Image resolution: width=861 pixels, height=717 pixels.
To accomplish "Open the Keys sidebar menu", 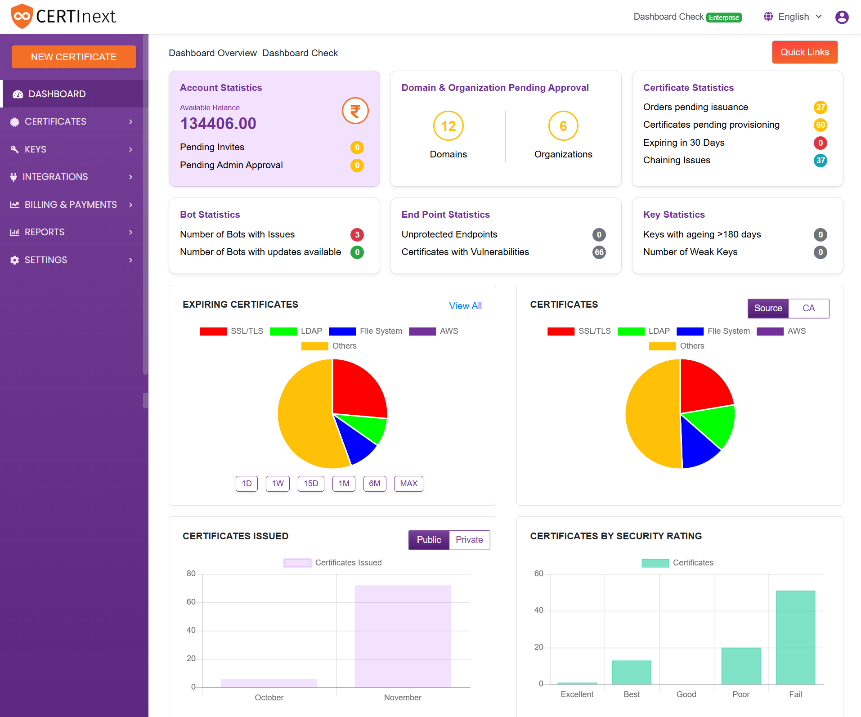I will click(x=72, y=149).
